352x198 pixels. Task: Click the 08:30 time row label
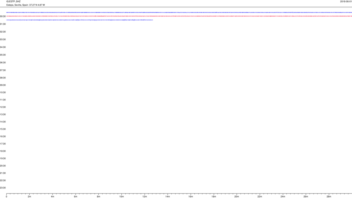tap(3, 78)
